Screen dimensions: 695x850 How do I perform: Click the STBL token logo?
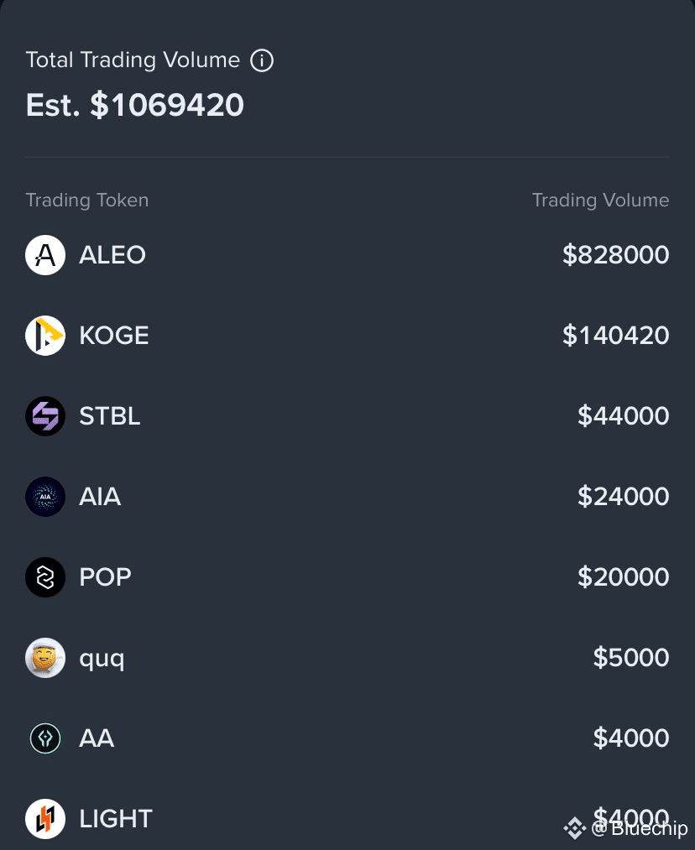[45, 416]
